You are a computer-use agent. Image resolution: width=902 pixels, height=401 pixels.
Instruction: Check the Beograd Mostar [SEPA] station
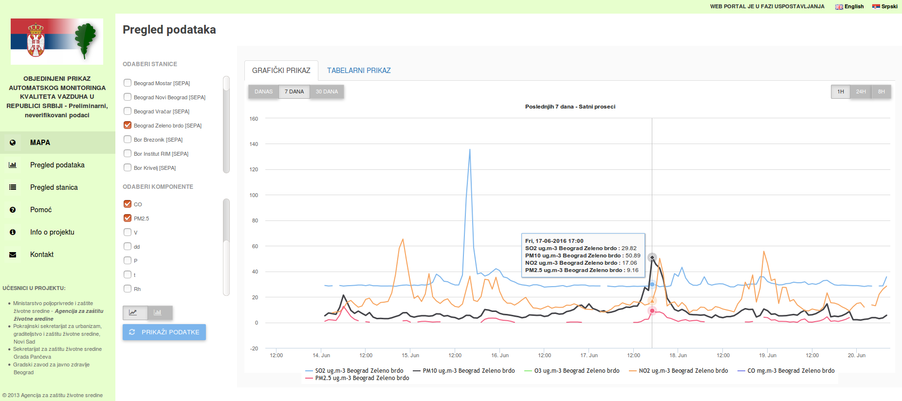pyautogui.click(x=128, y=83)
